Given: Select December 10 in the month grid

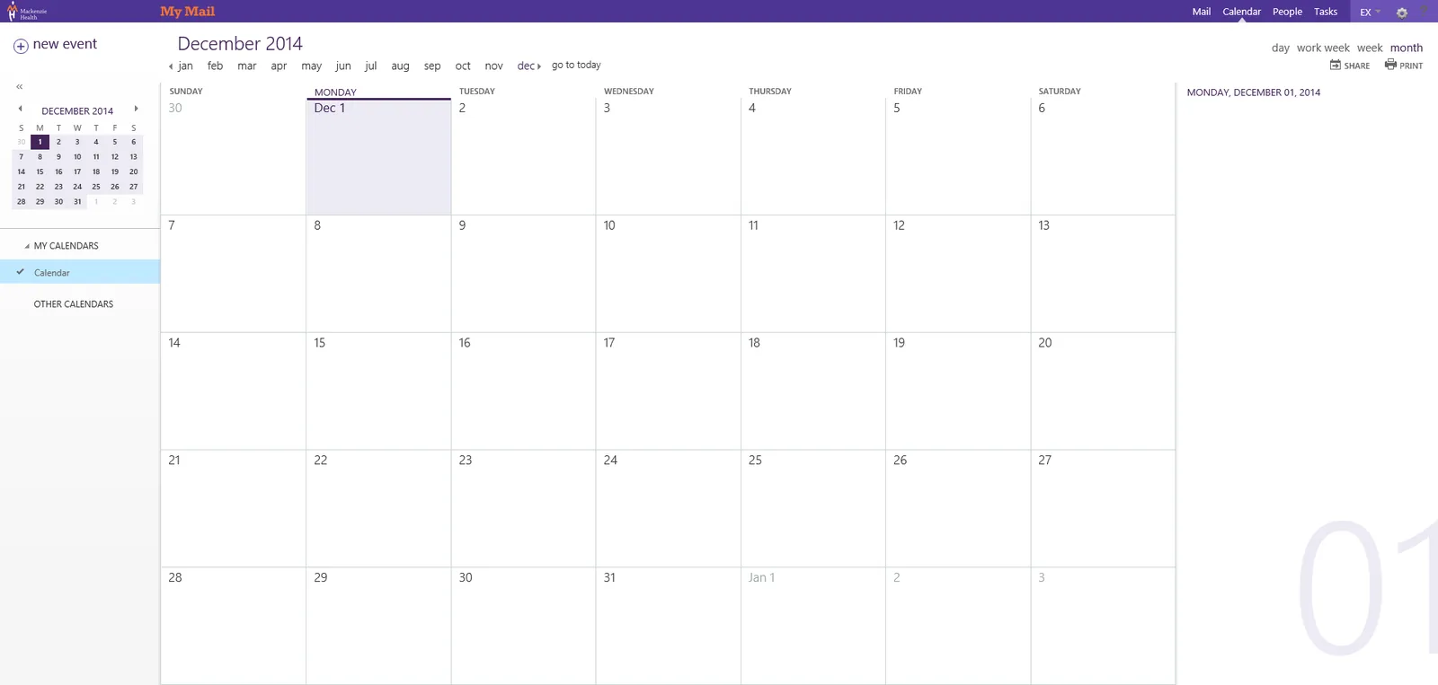Looking at the screenshot, I should pos(668,274).
